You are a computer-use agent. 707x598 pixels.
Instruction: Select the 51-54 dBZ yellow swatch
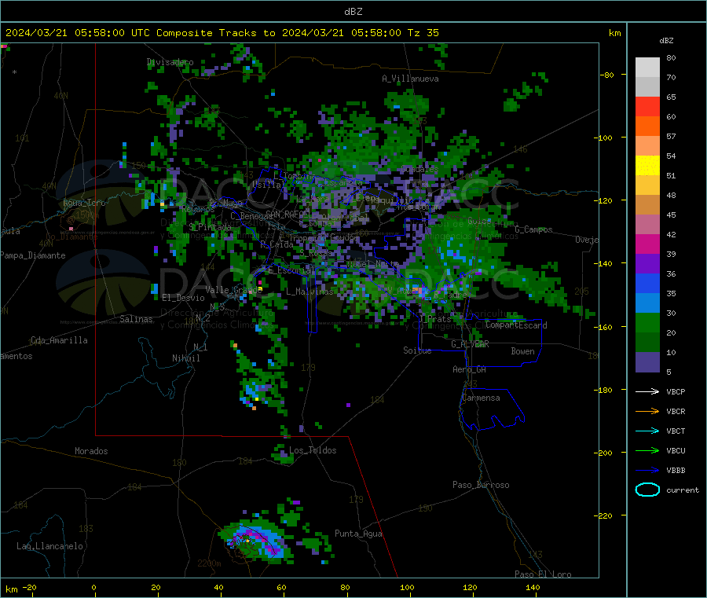point(647,166)
